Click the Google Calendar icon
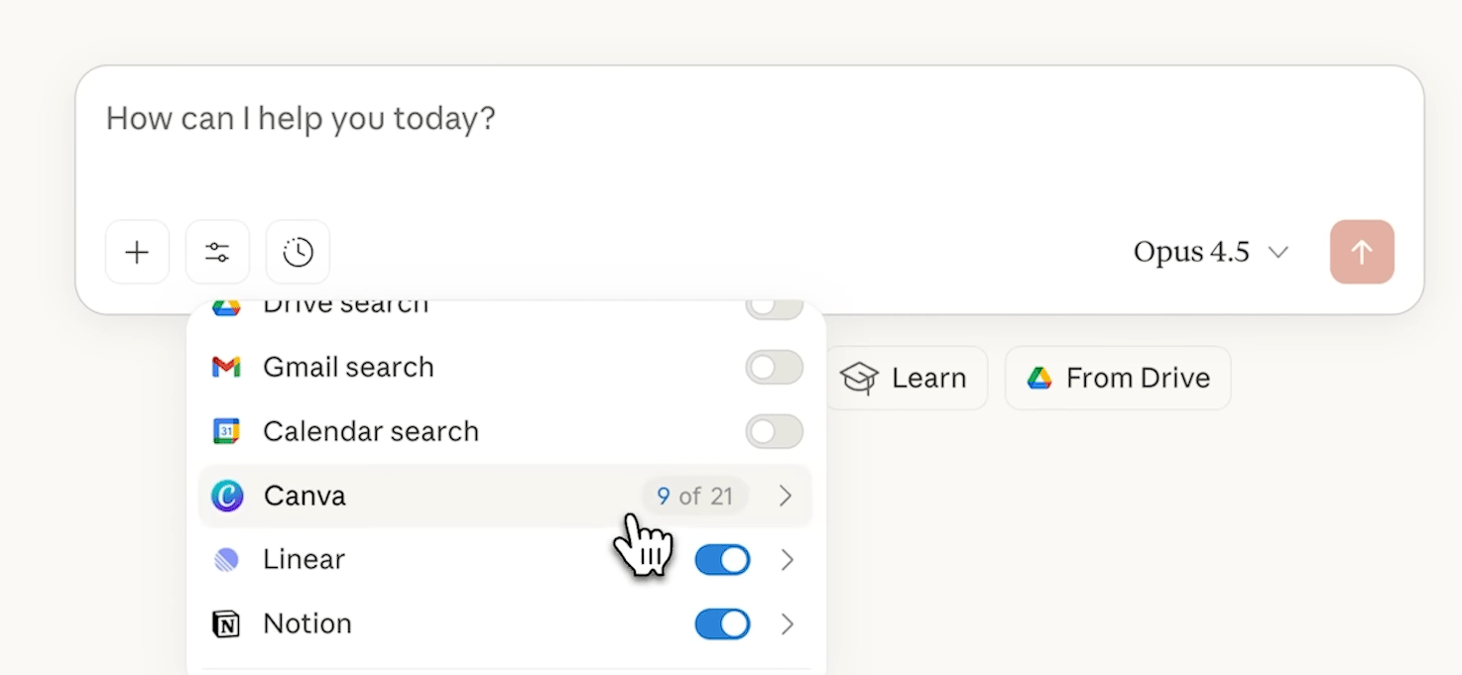 pos(226,432)
